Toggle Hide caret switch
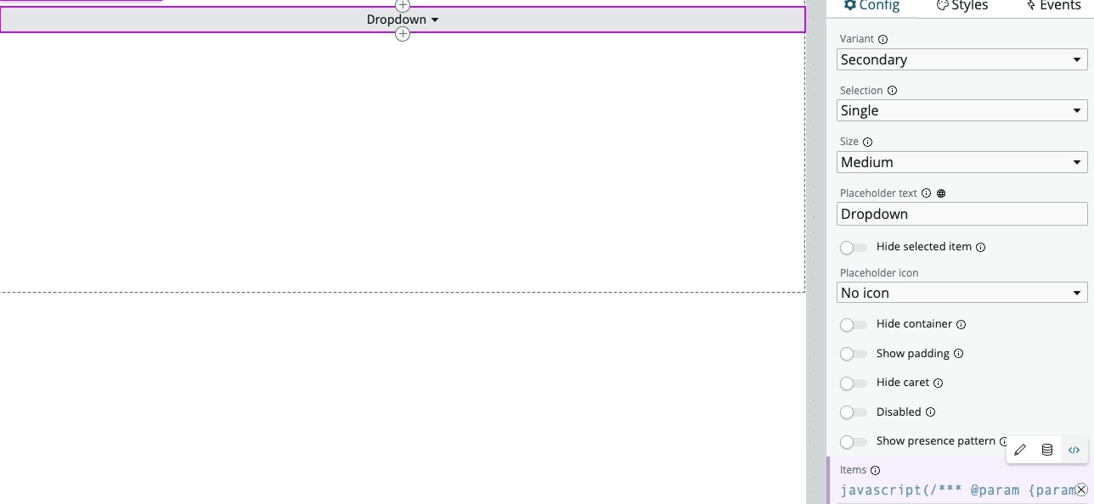1094x504 pixels. click(x=854, y=384)
